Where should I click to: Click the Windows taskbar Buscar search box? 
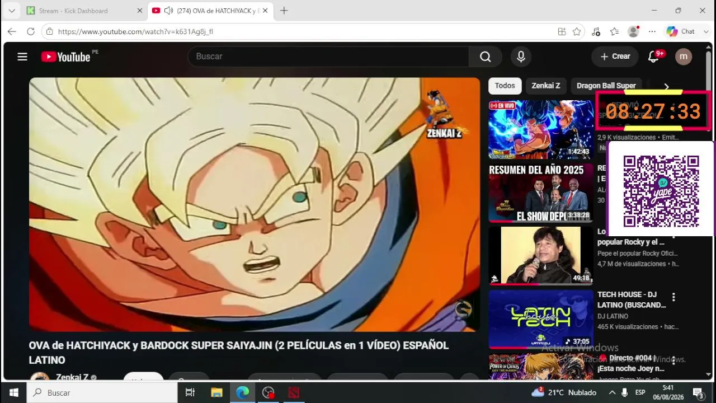pyautogui.click(x=102, y=392)
